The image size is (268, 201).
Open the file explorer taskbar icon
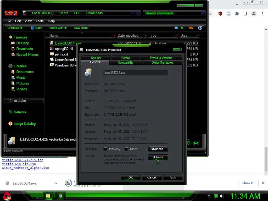(48, 196)
